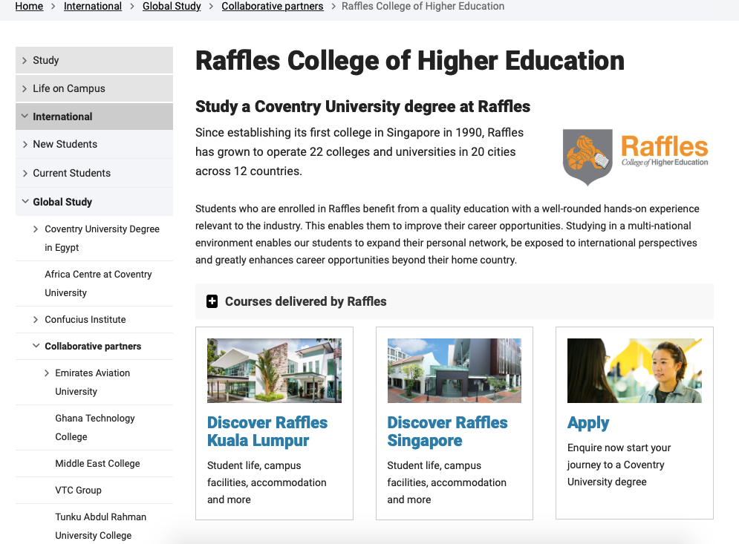Open Collaborative partners breadcrumb link
The height and width of the screenshot is (544, 739).
tap(273, 6)
